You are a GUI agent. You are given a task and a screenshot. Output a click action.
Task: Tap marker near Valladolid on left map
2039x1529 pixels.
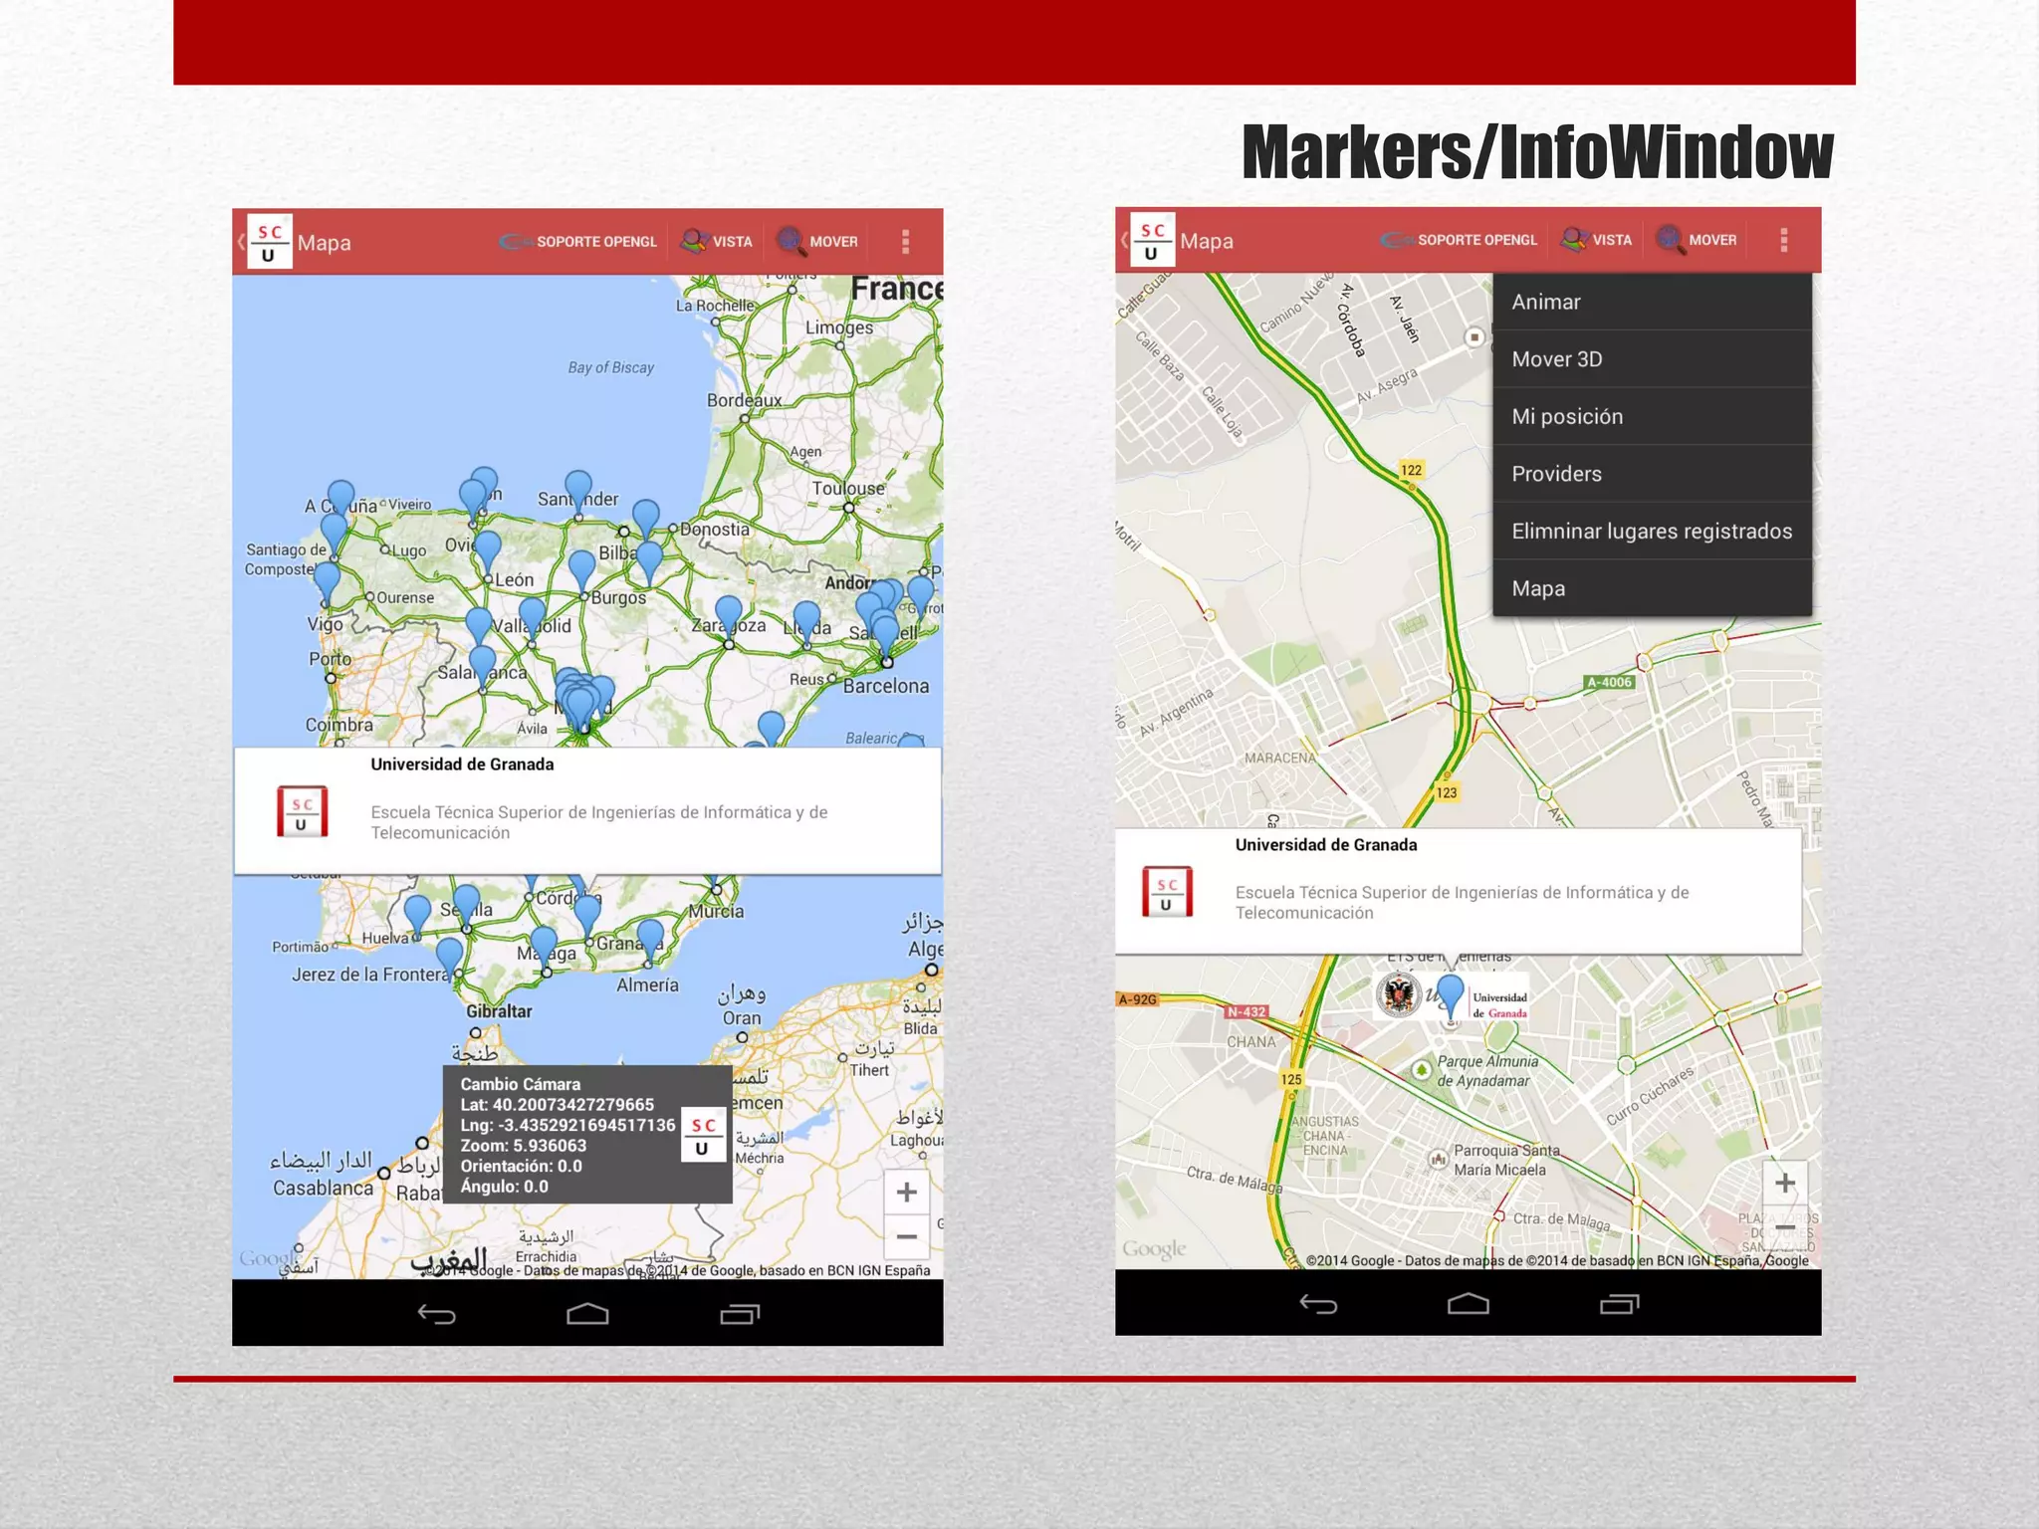tap(533, 617)
